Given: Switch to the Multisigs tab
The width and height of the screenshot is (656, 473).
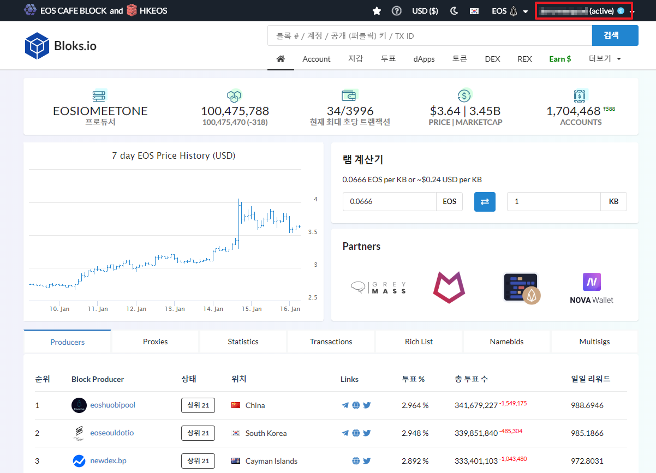Looking at the screenshot, I should tap(595, 342).
